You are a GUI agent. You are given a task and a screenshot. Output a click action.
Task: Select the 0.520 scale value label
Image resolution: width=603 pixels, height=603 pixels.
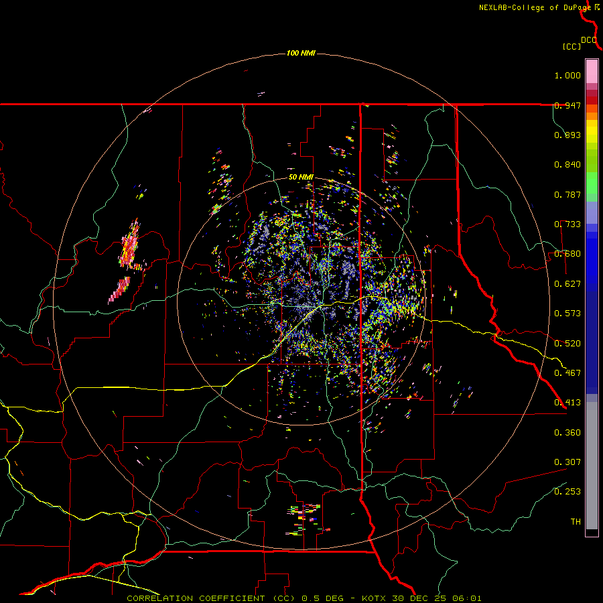pos(567,344)
